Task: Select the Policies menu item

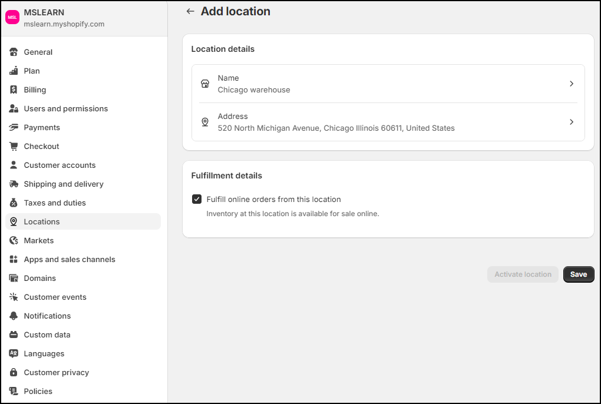Action: coord(38,391)
